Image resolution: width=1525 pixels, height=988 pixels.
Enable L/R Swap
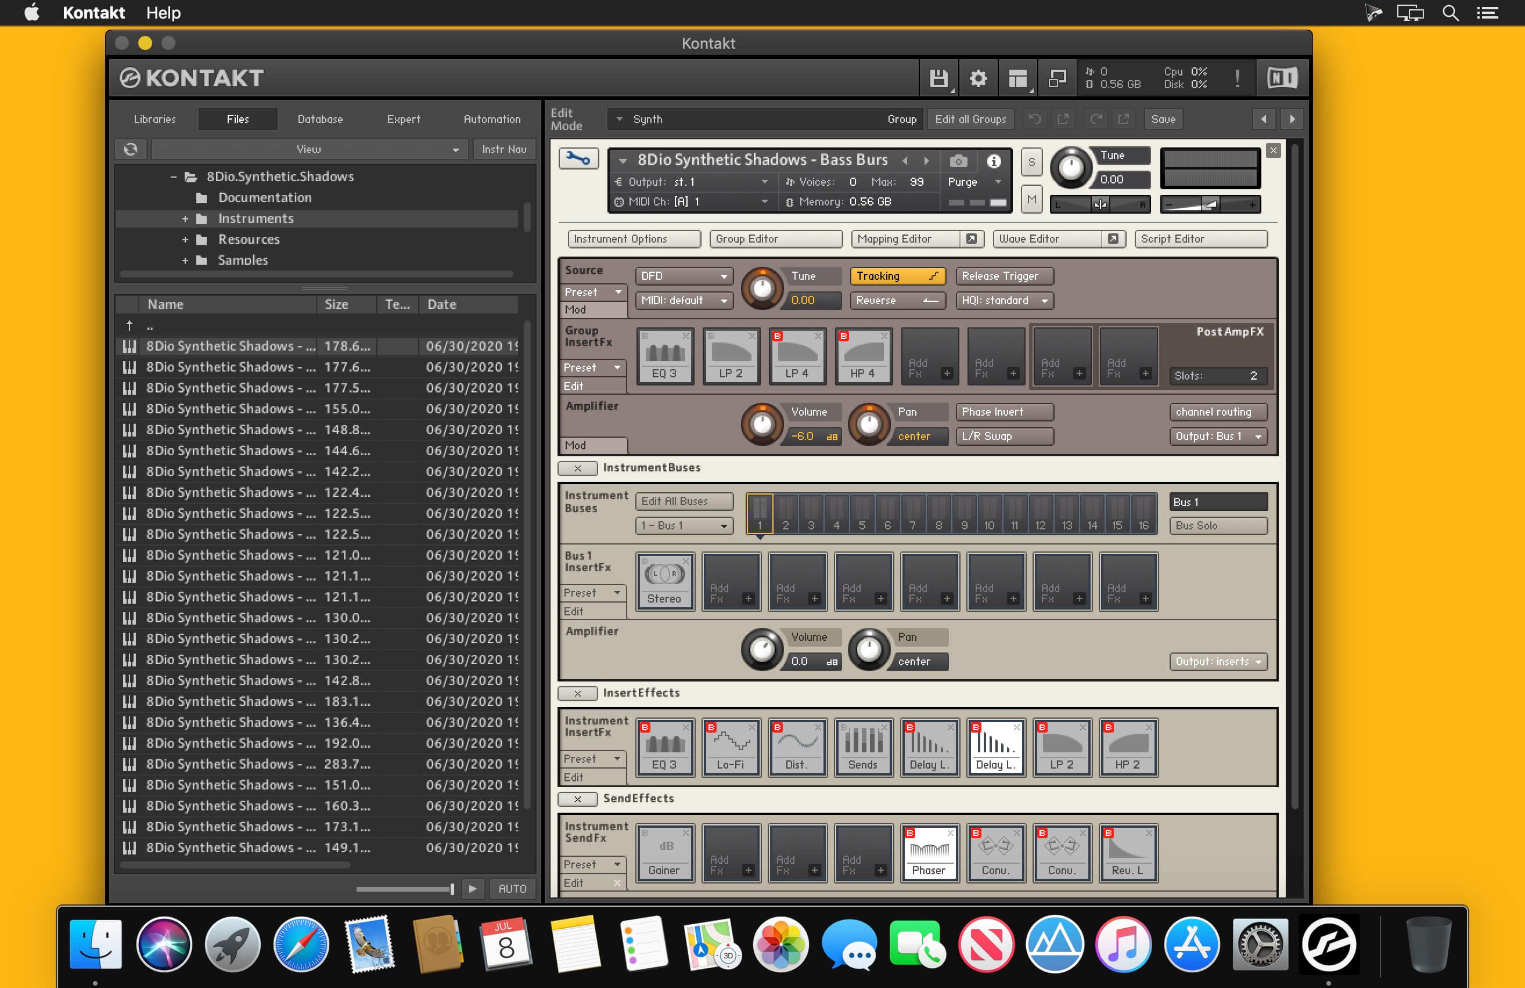1004,436
